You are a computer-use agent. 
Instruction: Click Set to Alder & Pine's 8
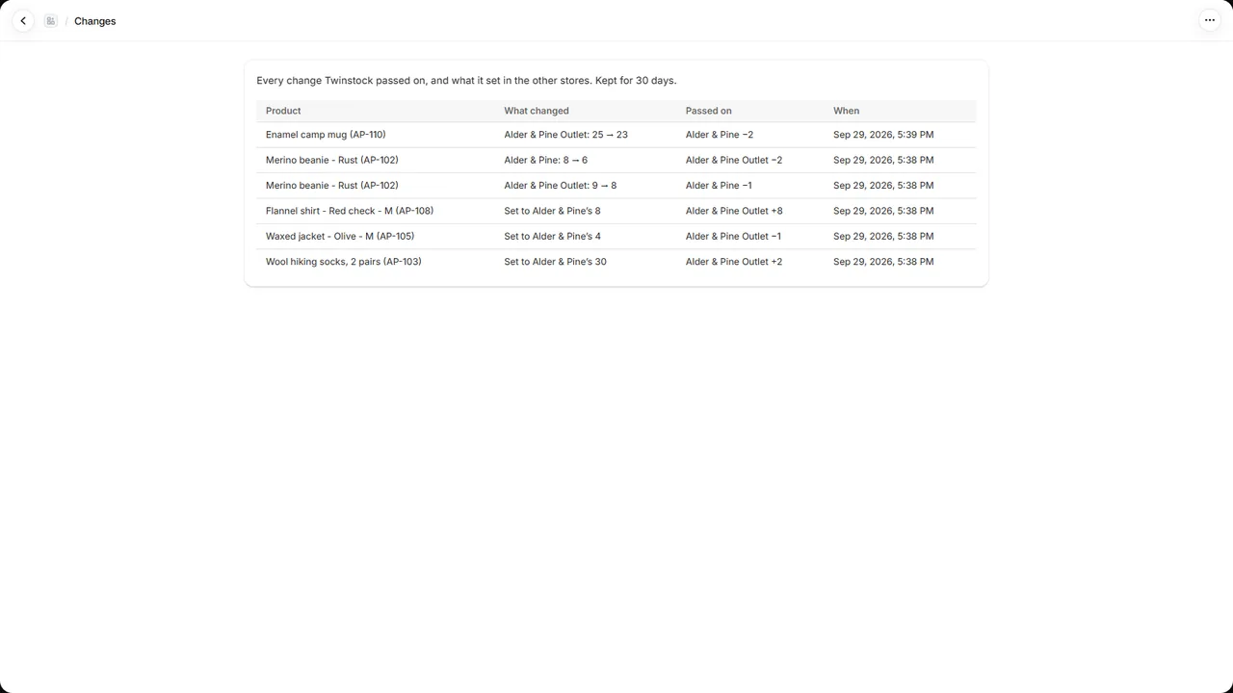(x=552, y=211)
